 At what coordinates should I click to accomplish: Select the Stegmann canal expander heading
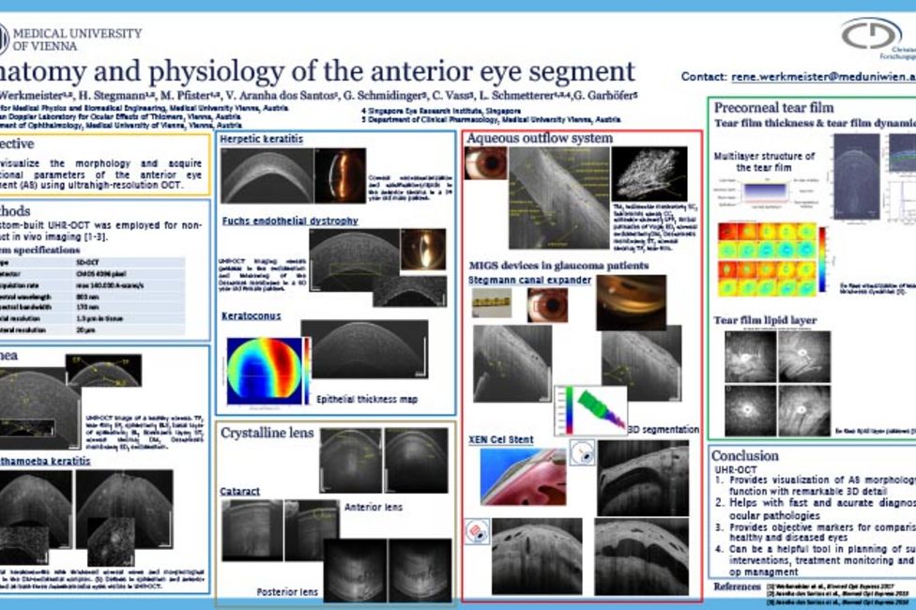(x=529, y=280)
